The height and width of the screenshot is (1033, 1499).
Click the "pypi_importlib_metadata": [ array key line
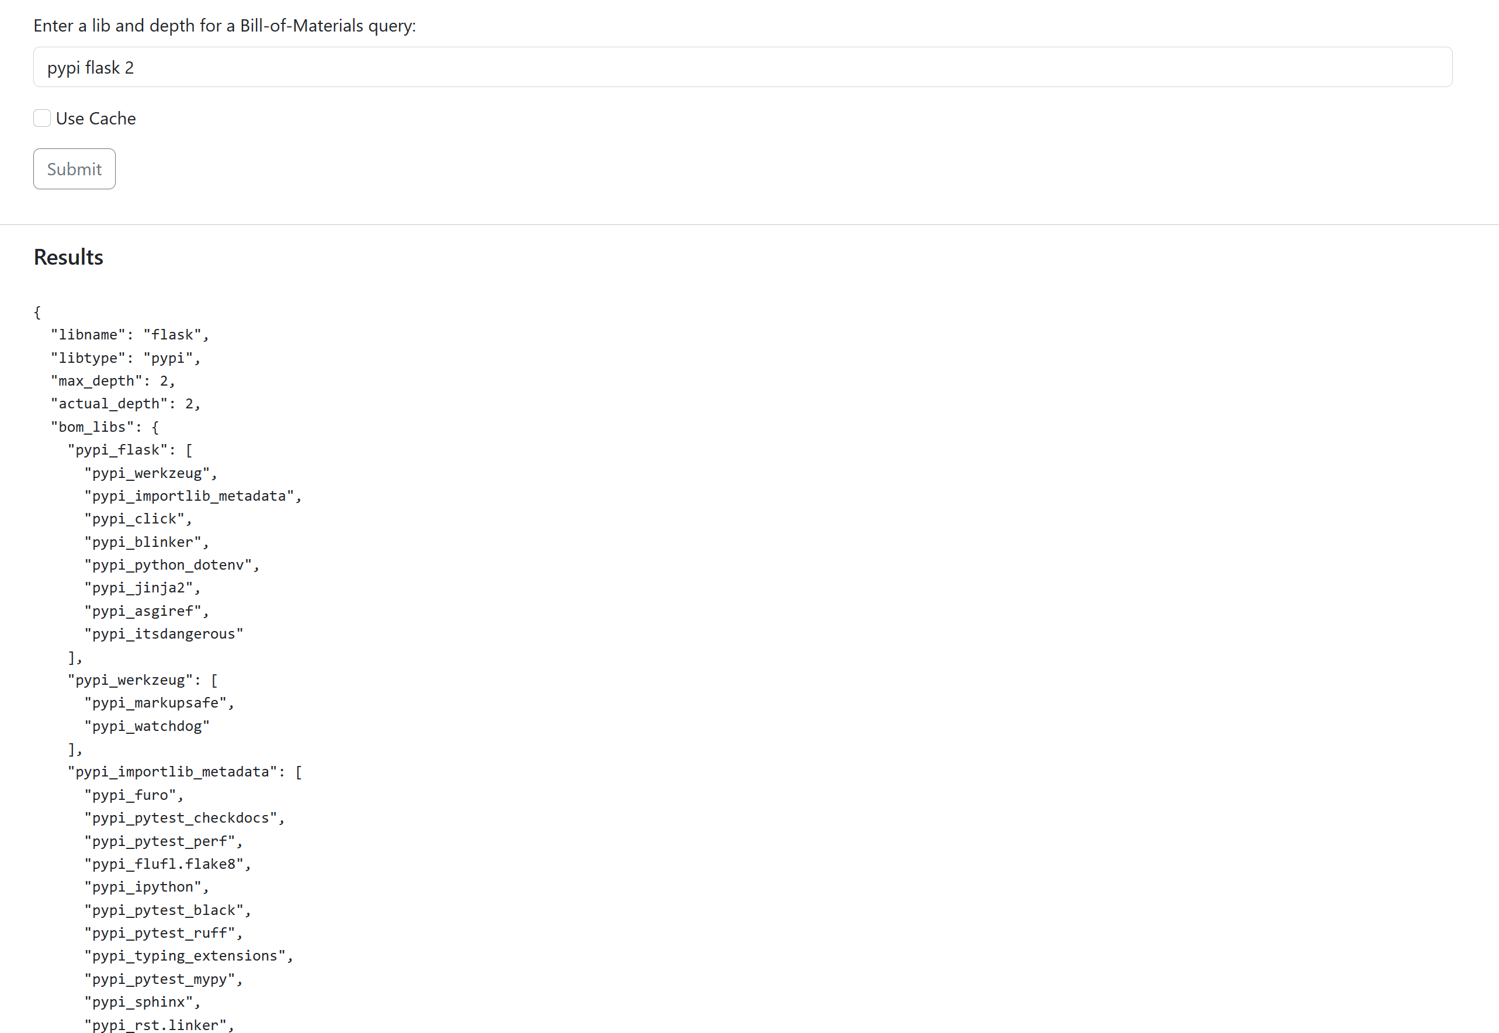point(185,771)
